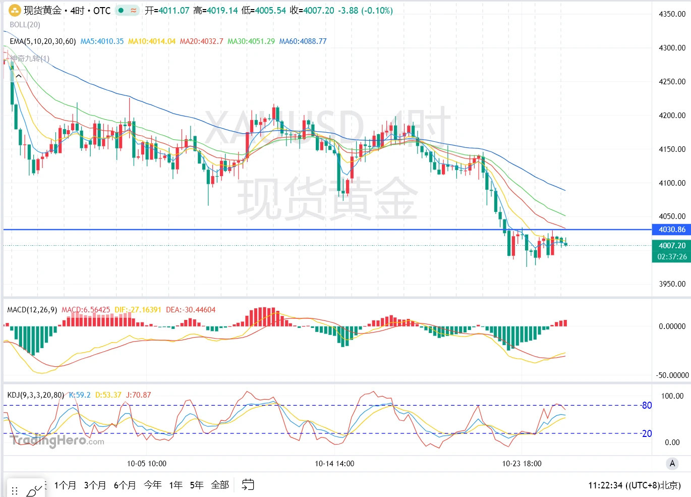Toggle auto scale with the A button
Viewport: 691px width, 497px height.
672,463
